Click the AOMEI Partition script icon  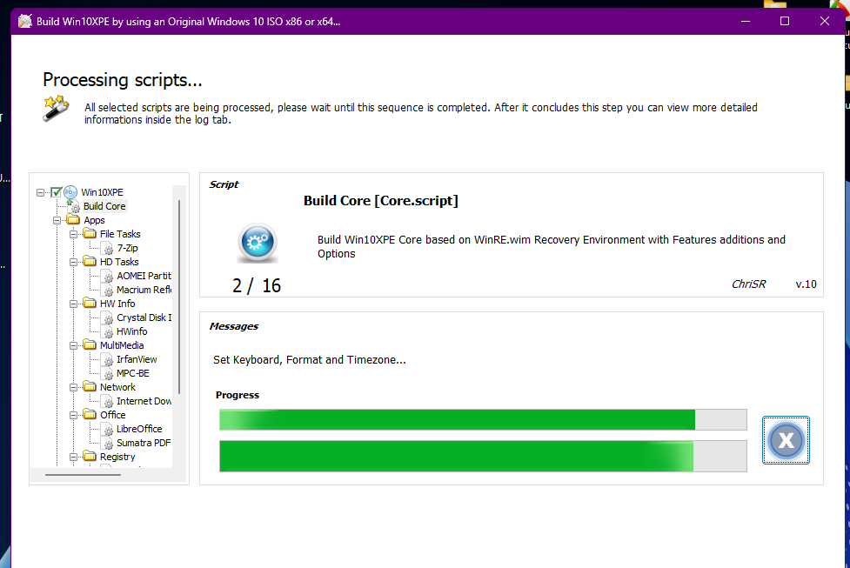click(x=107, y=277)
